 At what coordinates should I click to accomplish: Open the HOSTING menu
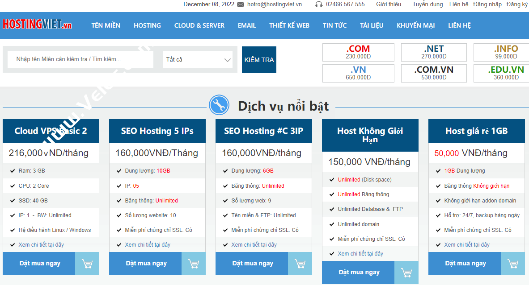coord(147,25)
